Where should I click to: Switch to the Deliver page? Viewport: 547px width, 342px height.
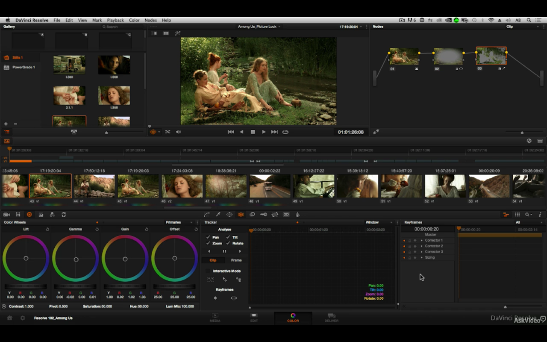[x=331, y=318]
